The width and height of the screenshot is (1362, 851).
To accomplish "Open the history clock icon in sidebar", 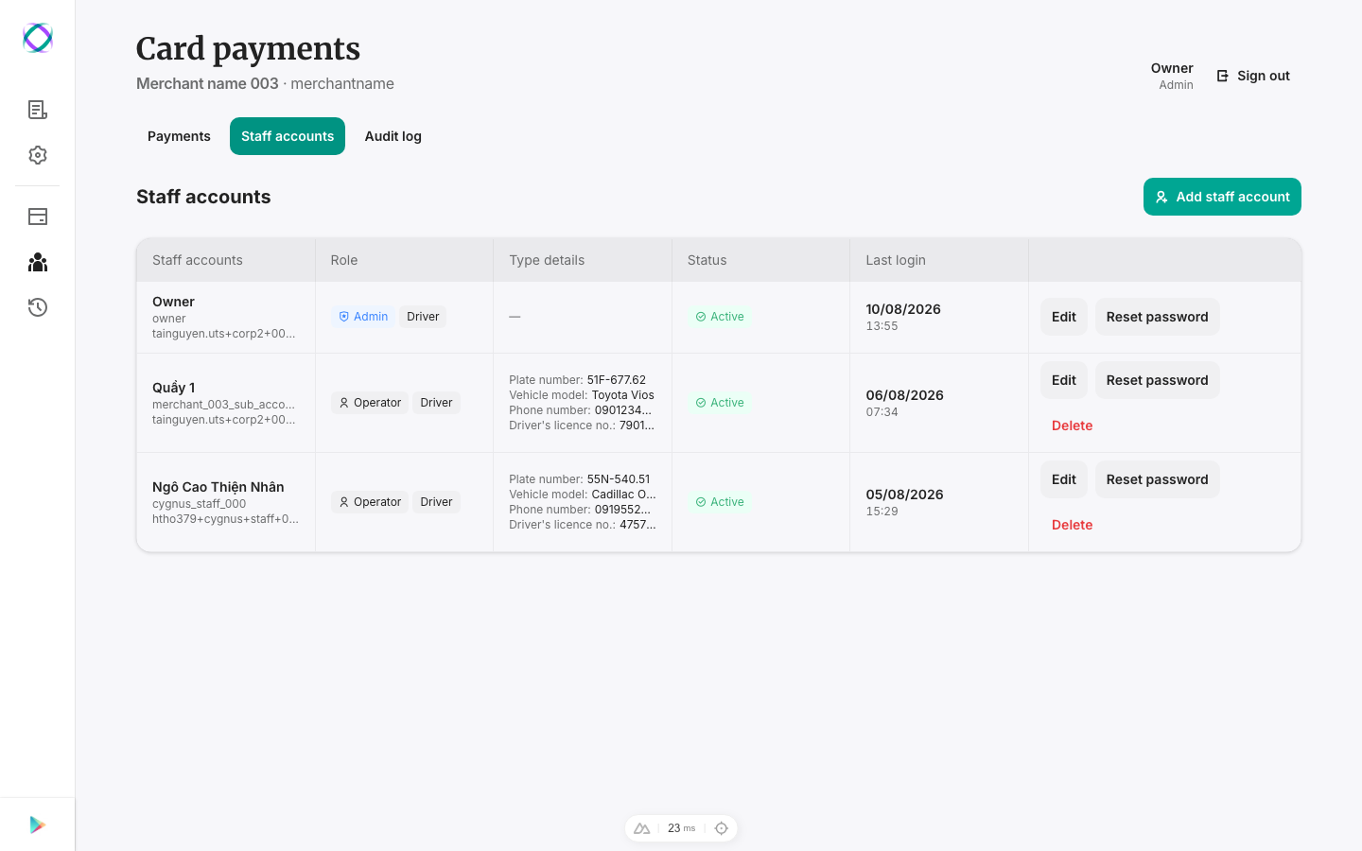I will 38,307.
